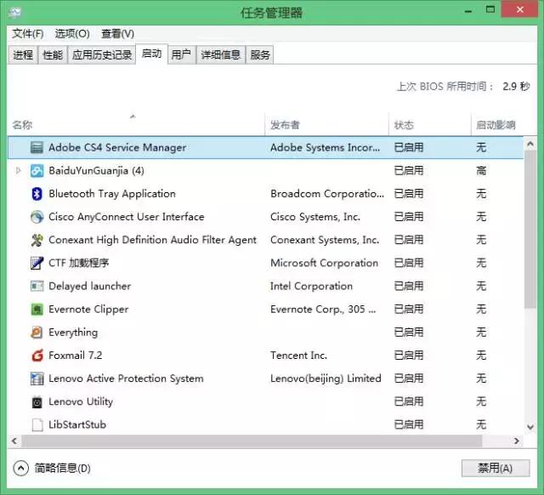Click the Foxmail 7.2 red icon
The image size is (544, 495).
point(37,356)
